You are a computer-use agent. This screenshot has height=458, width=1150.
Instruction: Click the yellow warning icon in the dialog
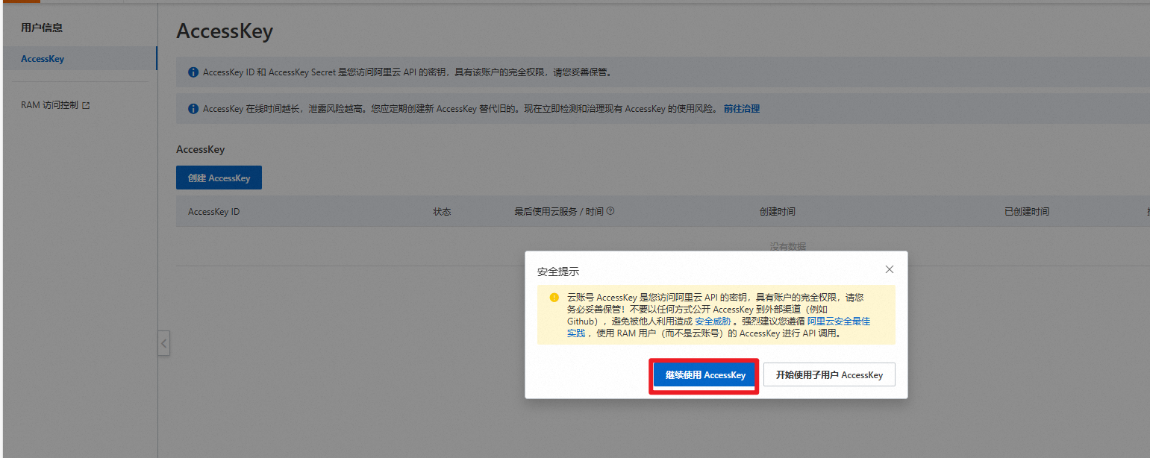(x=554, y=298)
